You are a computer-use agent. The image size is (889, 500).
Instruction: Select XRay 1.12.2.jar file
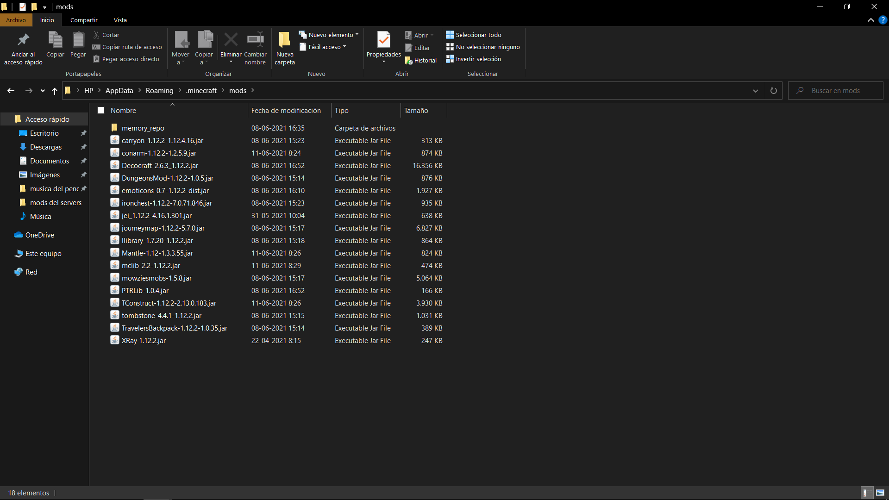(144, 341)
